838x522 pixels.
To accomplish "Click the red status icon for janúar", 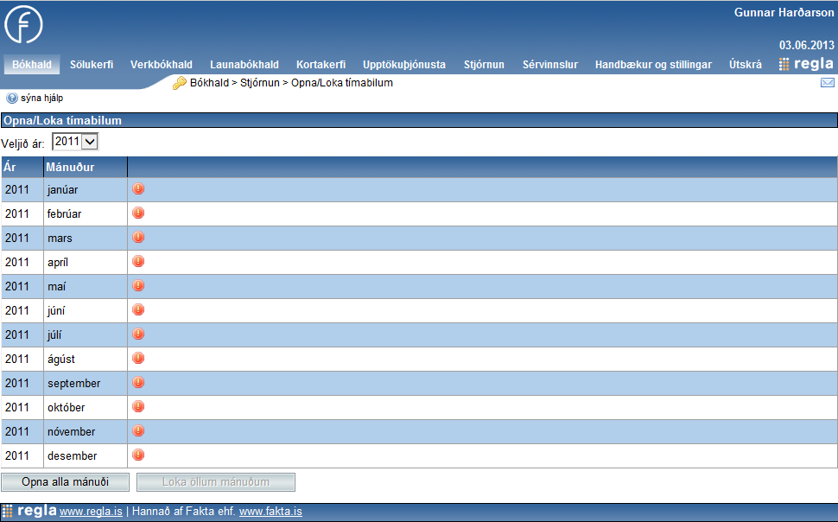I will [x=138, y=189].
